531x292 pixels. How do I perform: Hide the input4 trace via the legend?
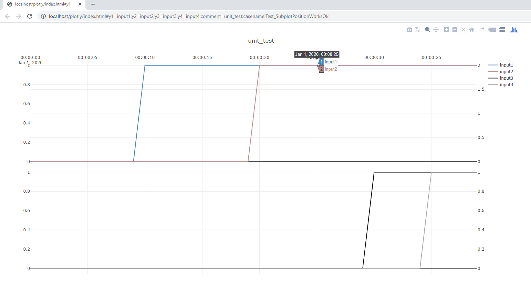[506, 84]
